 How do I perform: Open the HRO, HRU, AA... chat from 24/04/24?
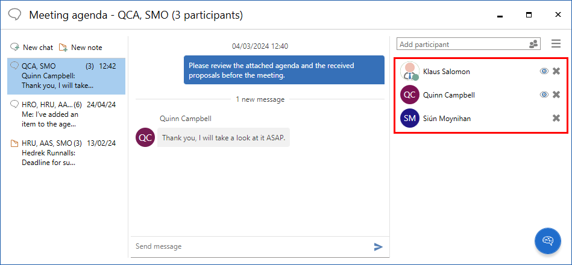pos(66,114)
